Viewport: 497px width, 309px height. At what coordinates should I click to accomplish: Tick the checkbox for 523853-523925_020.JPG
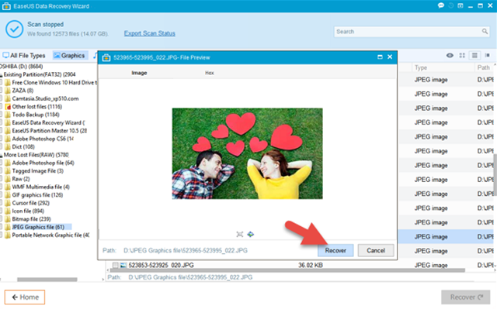pos(116,265)
